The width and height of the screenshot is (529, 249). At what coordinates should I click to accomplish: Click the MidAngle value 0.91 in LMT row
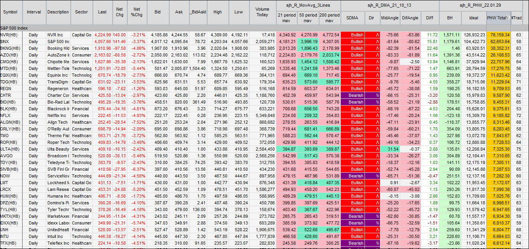point(390,183)
